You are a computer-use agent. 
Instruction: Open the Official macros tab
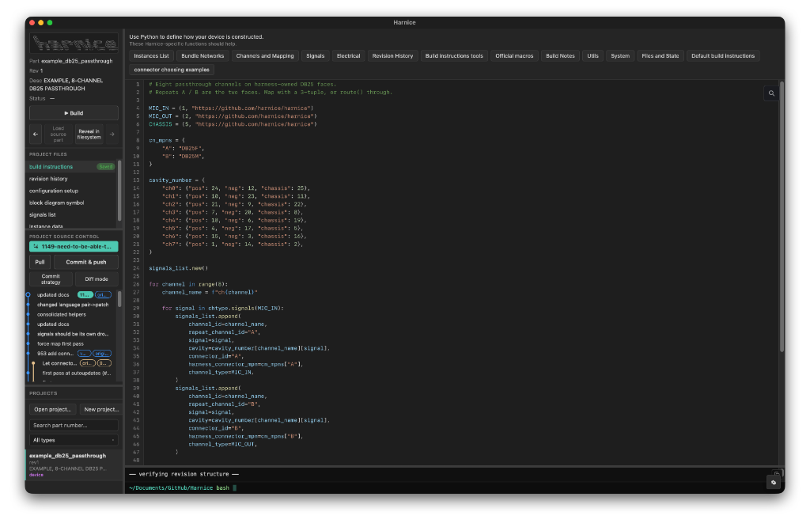(514, 56)
